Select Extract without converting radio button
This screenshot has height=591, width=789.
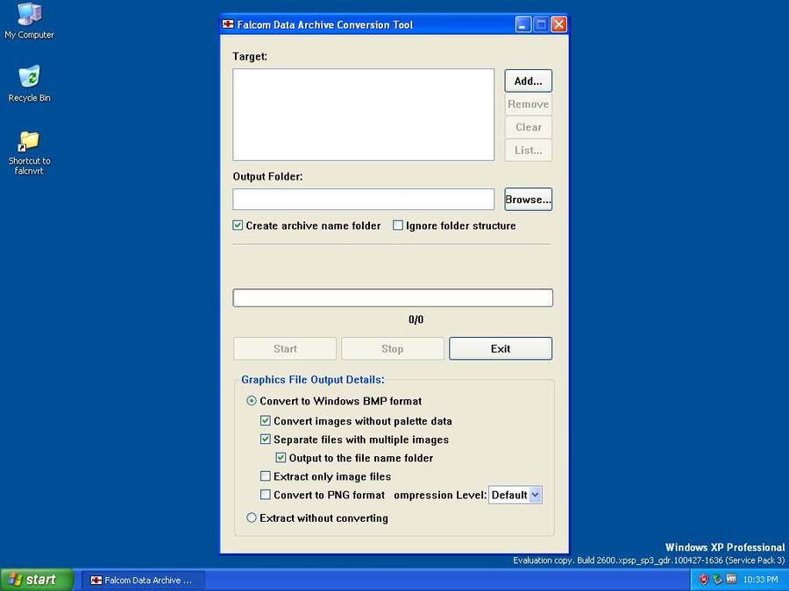(x=252, y=517)
